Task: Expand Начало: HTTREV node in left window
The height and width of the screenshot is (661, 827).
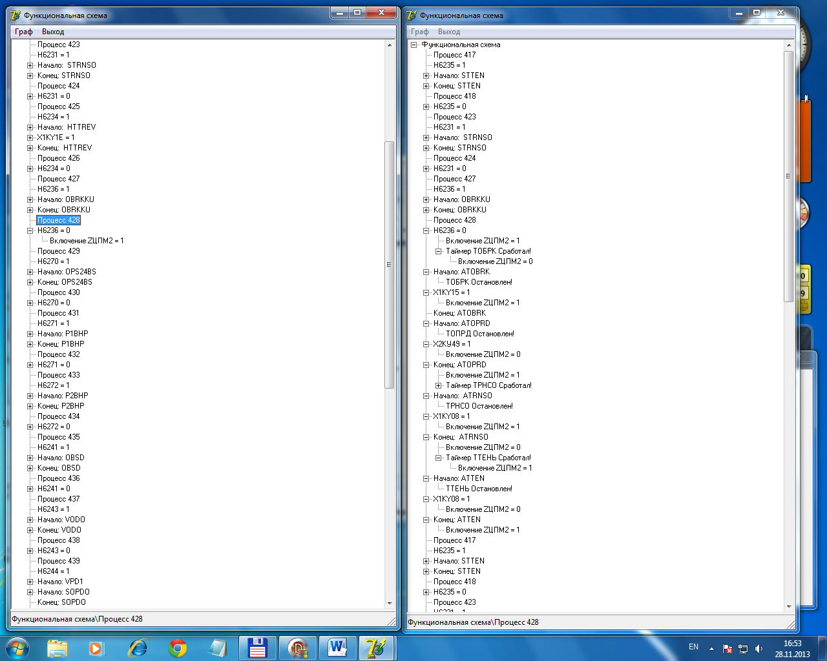Action: (30, 127)
